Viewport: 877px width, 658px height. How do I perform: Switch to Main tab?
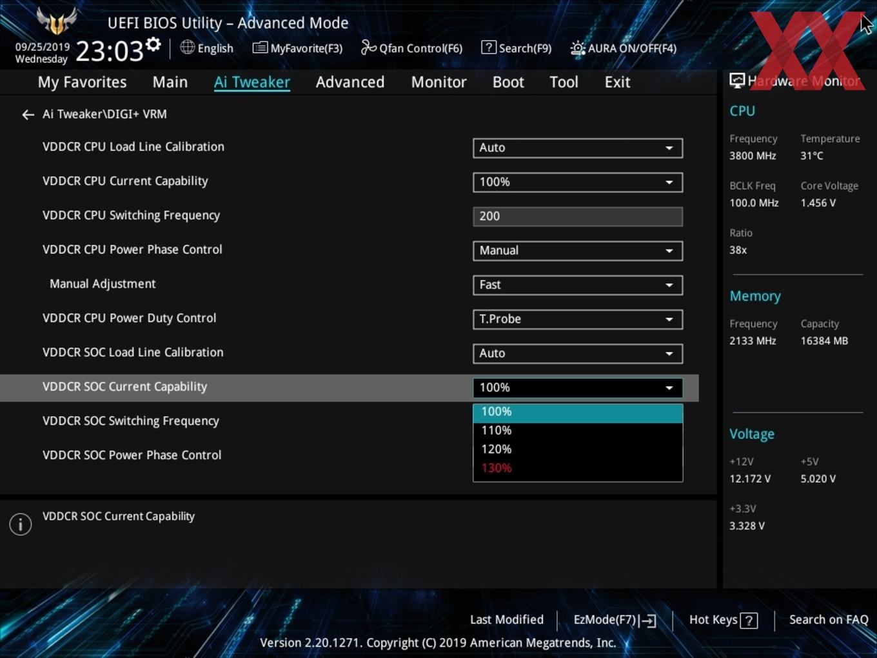click(170, 82)
